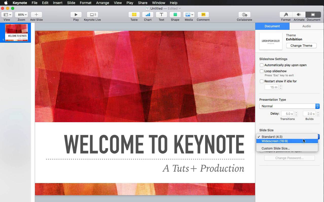The width and height of the screenshot is (324, 202).
Task: Click the document icon beside Untitled title
Action: [148, 8]
